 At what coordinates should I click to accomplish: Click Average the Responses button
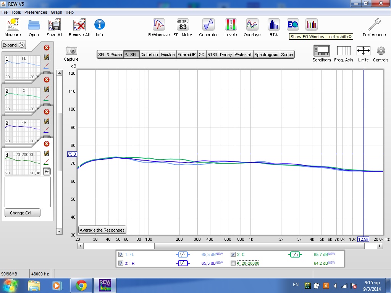pyautogui.click(x=102, y=230)
